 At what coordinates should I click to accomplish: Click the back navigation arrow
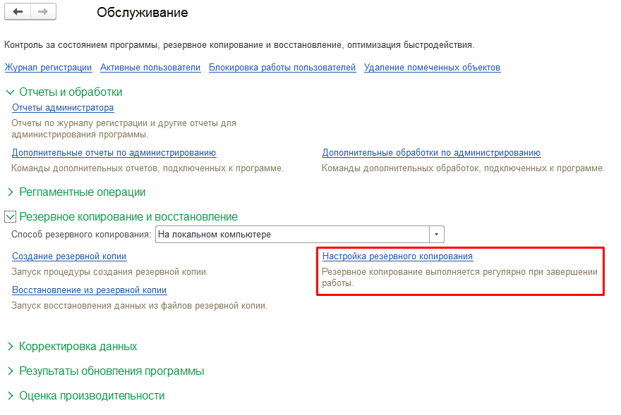point(18,12)
